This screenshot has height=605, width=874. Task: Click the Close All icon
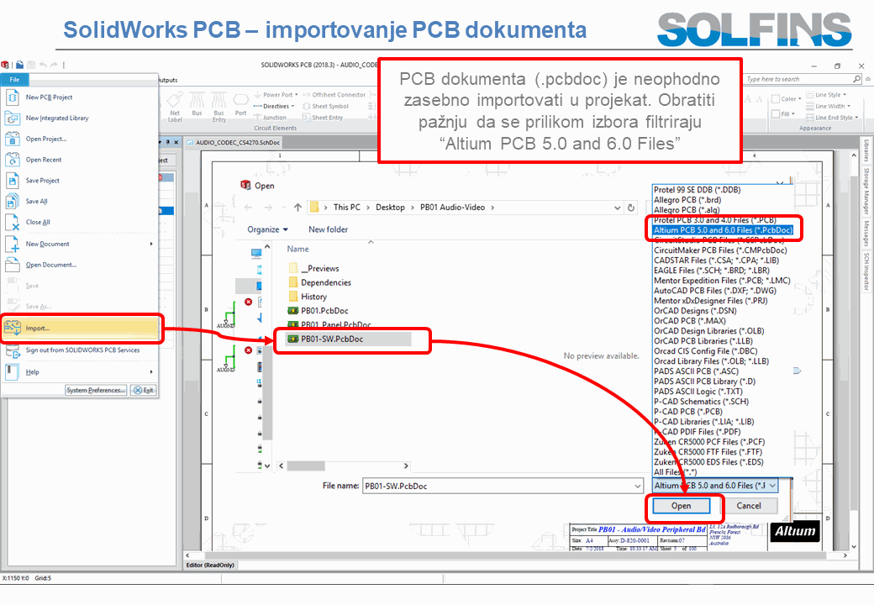(x=13, y=223)
